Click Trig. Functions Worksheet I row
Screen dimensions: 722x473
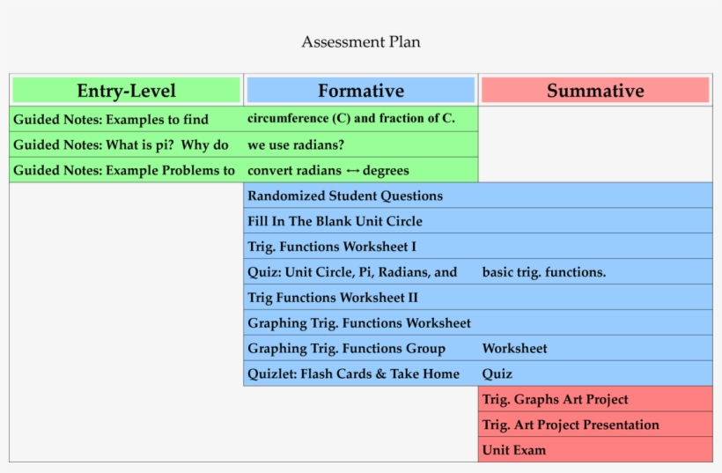478,247
